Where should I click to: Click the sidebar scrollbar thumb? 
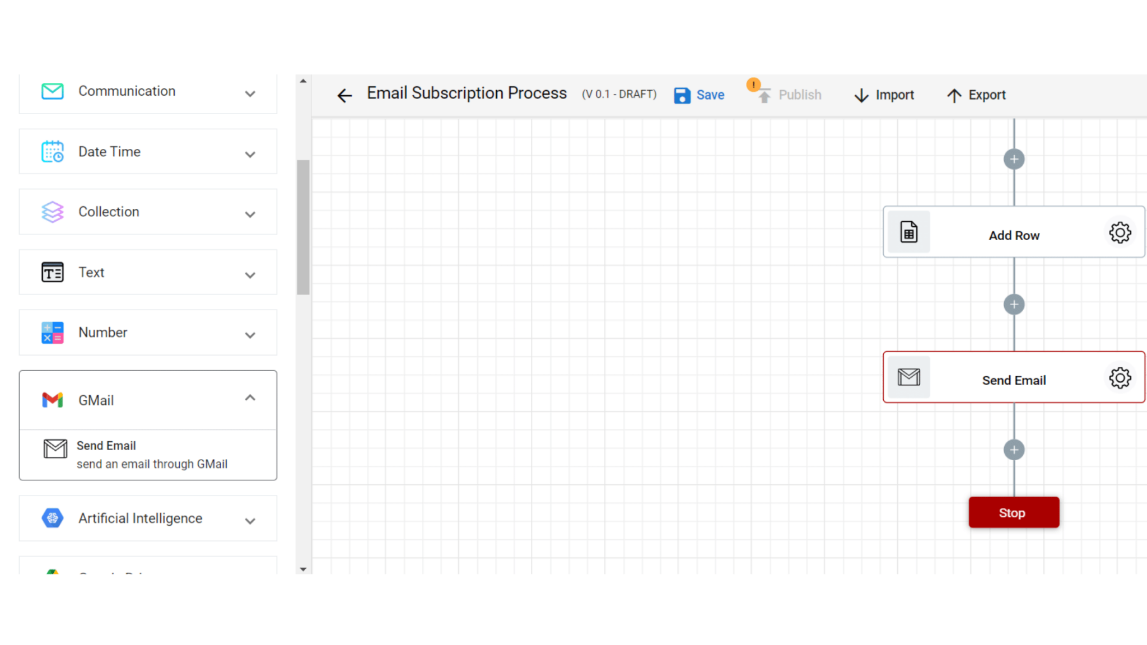pos(303,227)
